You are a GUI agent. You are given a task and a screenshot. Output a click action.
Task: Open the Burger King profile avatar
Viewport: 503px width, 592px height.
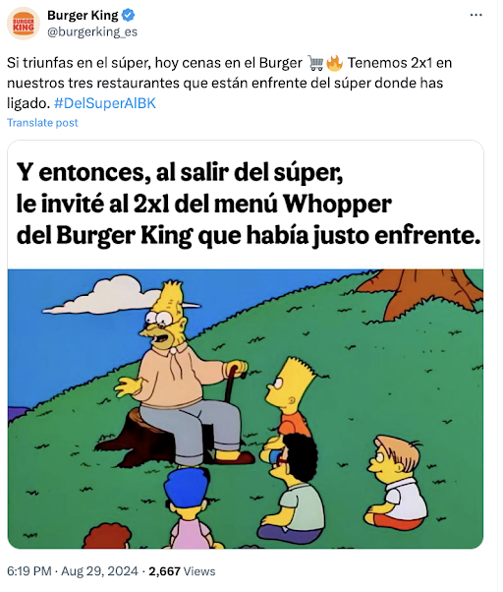pyautogui.click(x=24, y=24)
